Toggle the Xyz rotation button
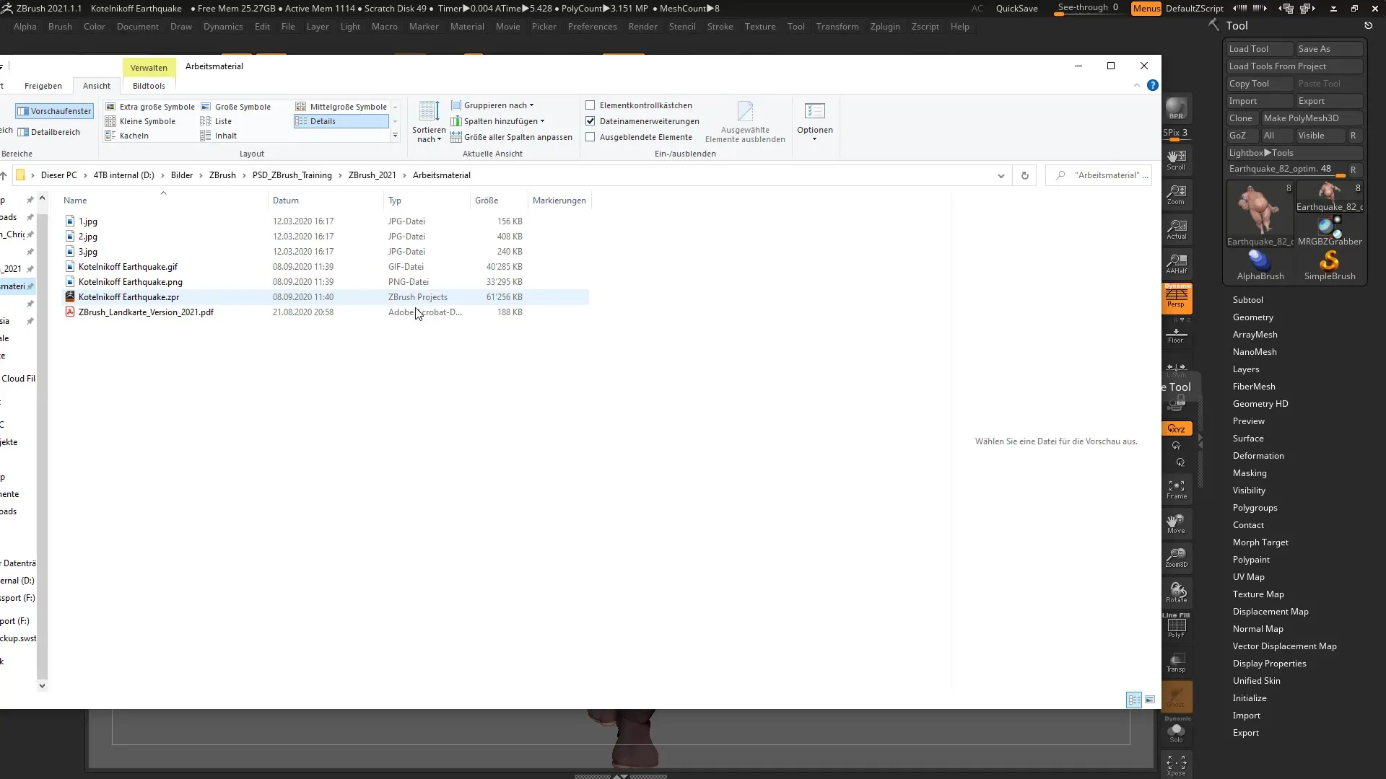Viewport: 1386px width, 779px height. click(x=1177, y=428)
